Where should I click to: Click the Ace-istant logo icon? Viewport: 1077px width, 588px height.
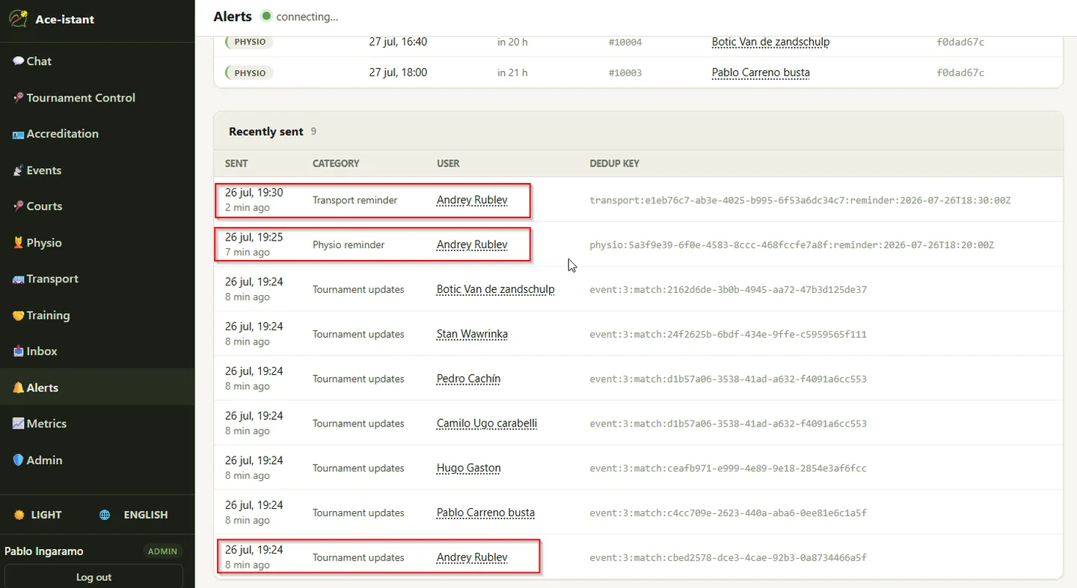click(19, 19)
